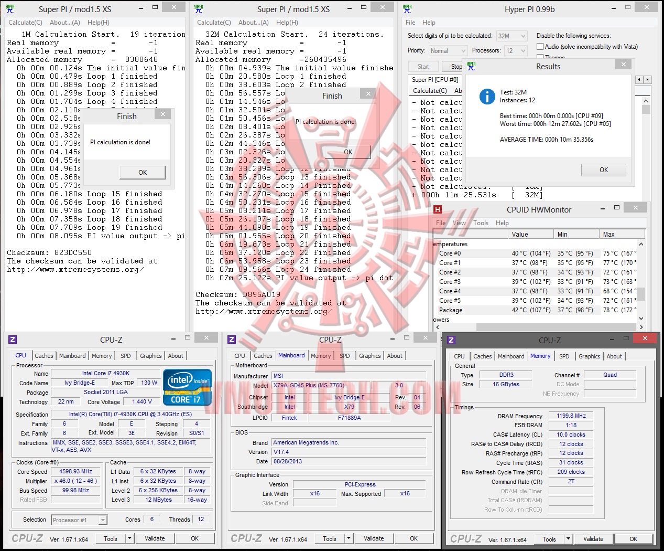Click the Tools button in the CPU-Z Memory window
Screen dimensions: 664x551
[x=549, y=539]
